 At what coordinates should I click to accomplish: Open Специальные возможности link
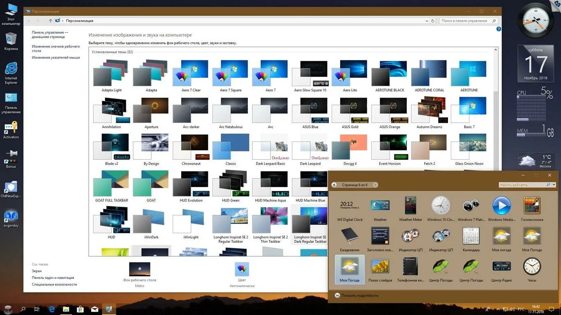(x=54, y=284)
